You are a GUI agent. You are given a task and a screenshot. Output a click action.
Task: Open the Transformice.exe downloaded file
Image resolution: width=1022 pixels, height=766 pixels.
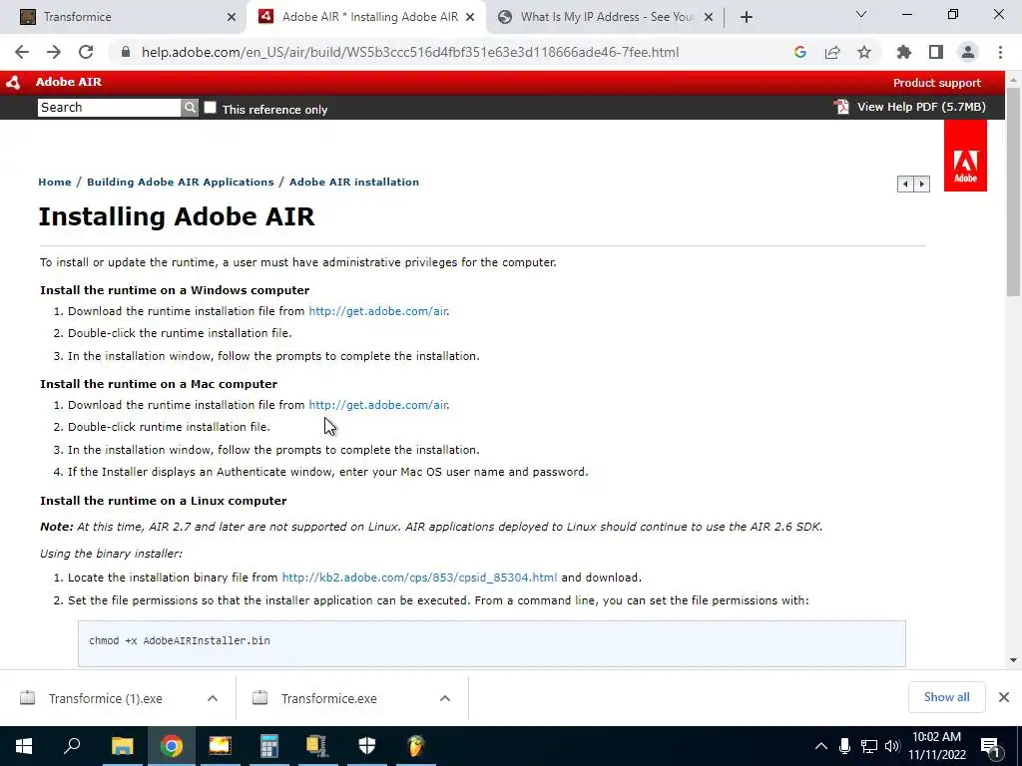point(328,698)
